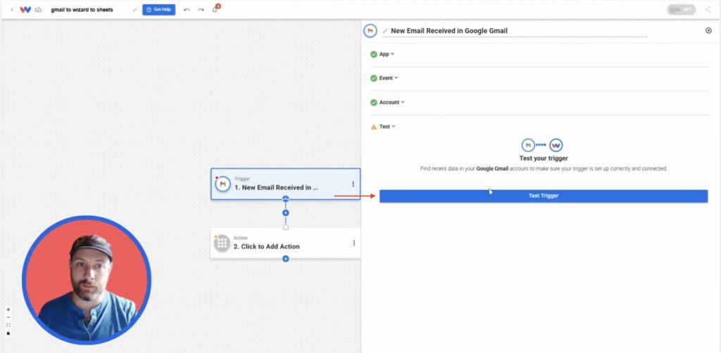
Task: Click the Gmail icon in trigger node
Action: point(222,184)
